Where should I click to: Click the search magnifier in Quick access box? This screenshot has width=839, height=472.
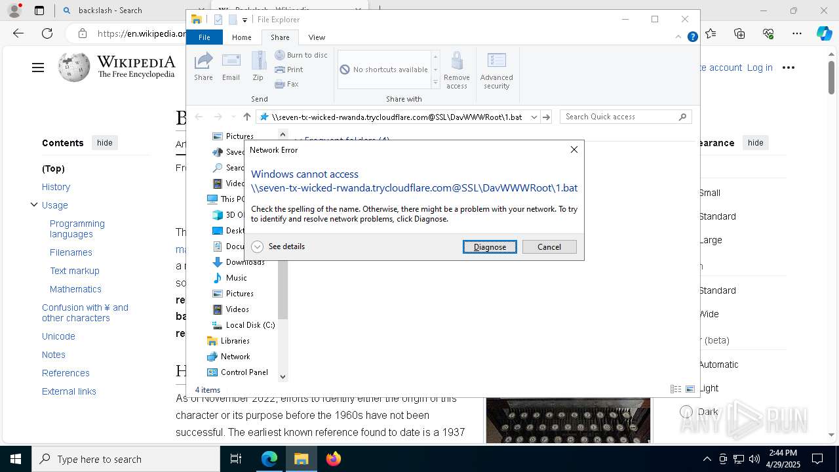tap(682, 117)
